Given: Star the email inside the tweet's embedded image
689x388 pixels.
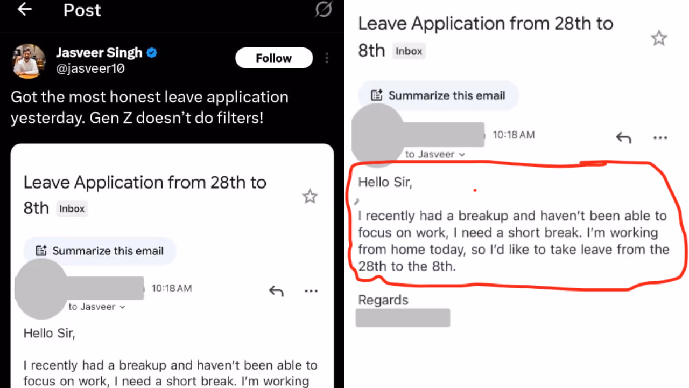Looking at the screenshot, I should point(310,197).
